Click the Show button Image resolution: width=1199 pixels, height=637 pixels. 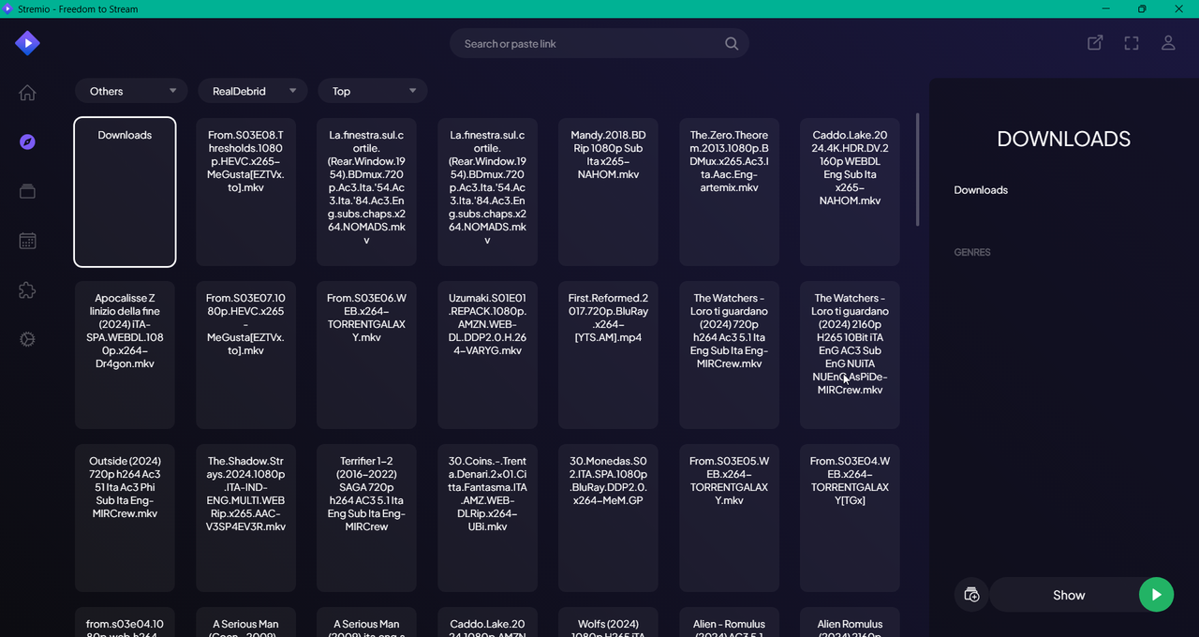click(1069, 595)
